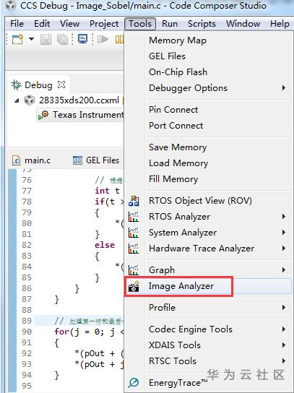Viewport: 294px width, 393px height.
Task: Select Memory Map menu entry
Action: [x=178, y=40]
